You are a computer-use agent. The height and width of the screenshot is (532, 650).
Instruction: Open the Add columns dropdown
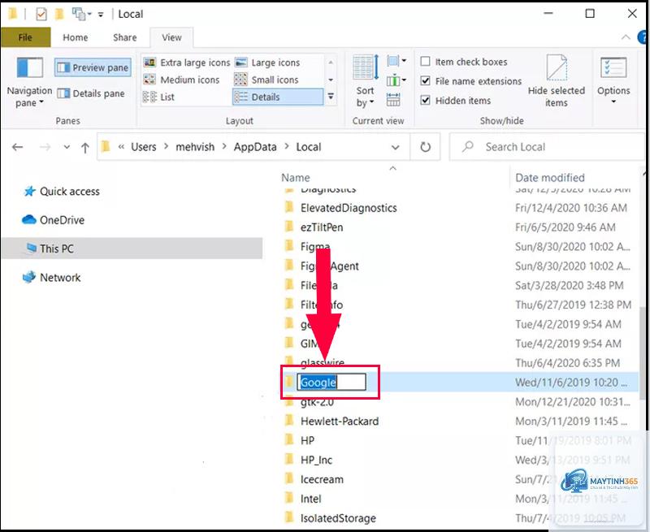point(396,80)
